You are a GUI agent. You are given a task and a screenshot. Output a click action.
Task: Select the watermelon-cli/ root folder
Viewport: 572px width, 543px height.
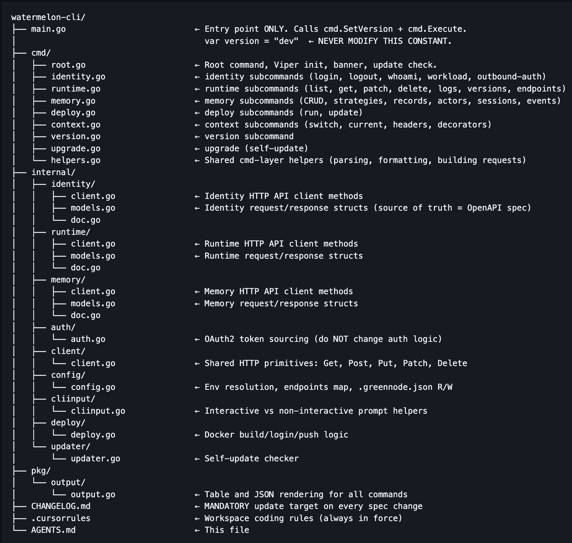click(x=48, y=17)
